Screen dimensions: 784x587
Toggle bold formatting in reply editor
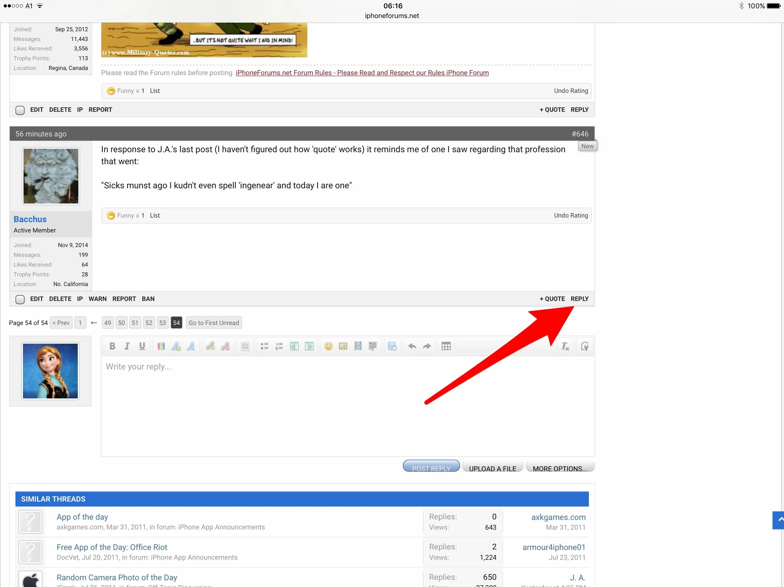[x=112, y=346]
